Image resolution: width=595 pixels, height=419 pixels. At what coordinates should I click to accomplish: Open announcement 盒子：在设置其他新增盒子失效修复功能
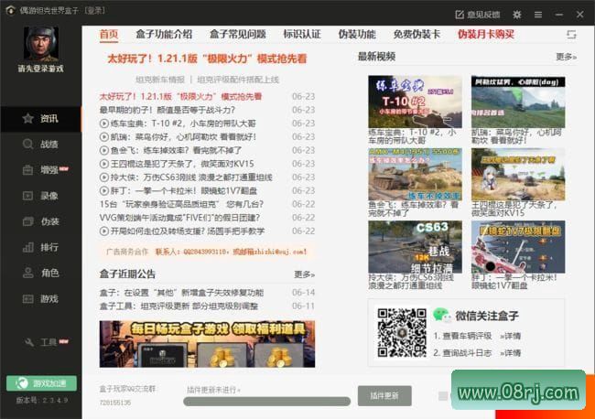[x=181, y=293]
